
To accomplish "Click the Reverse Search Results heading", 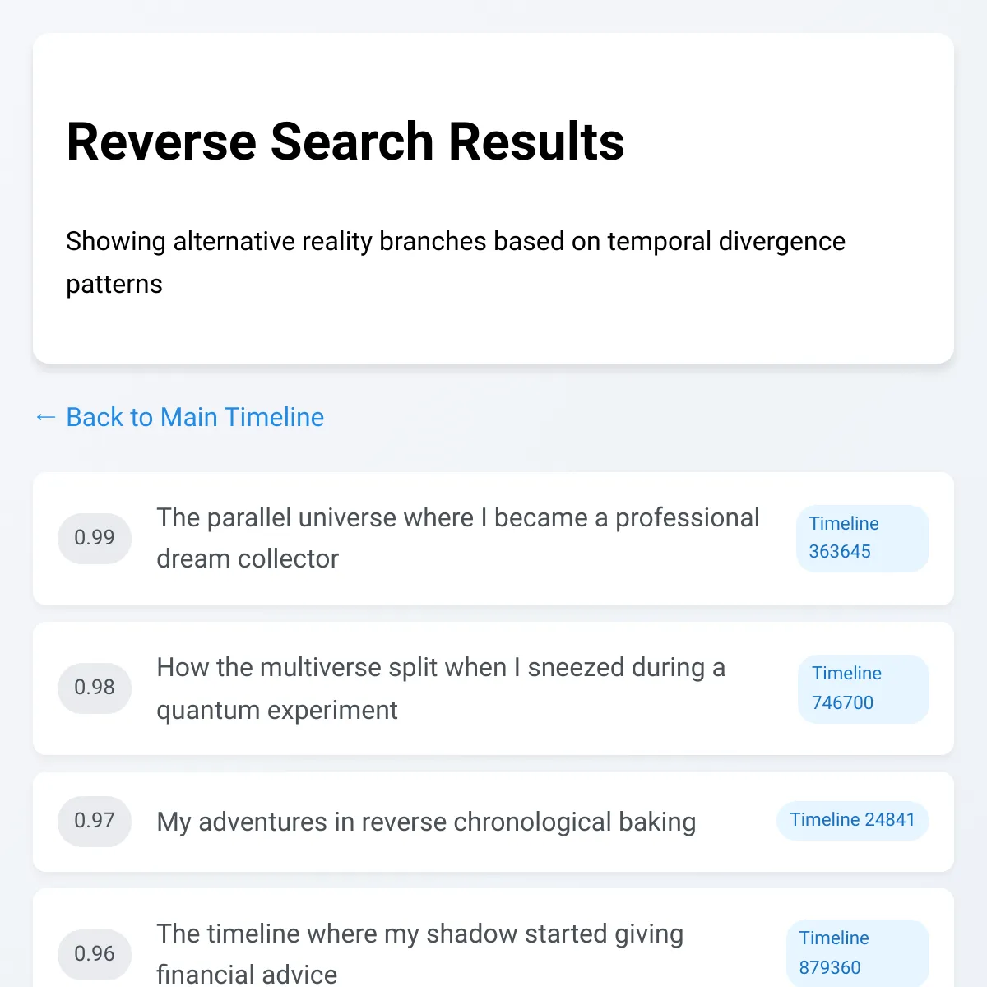I will pos(345,141).
